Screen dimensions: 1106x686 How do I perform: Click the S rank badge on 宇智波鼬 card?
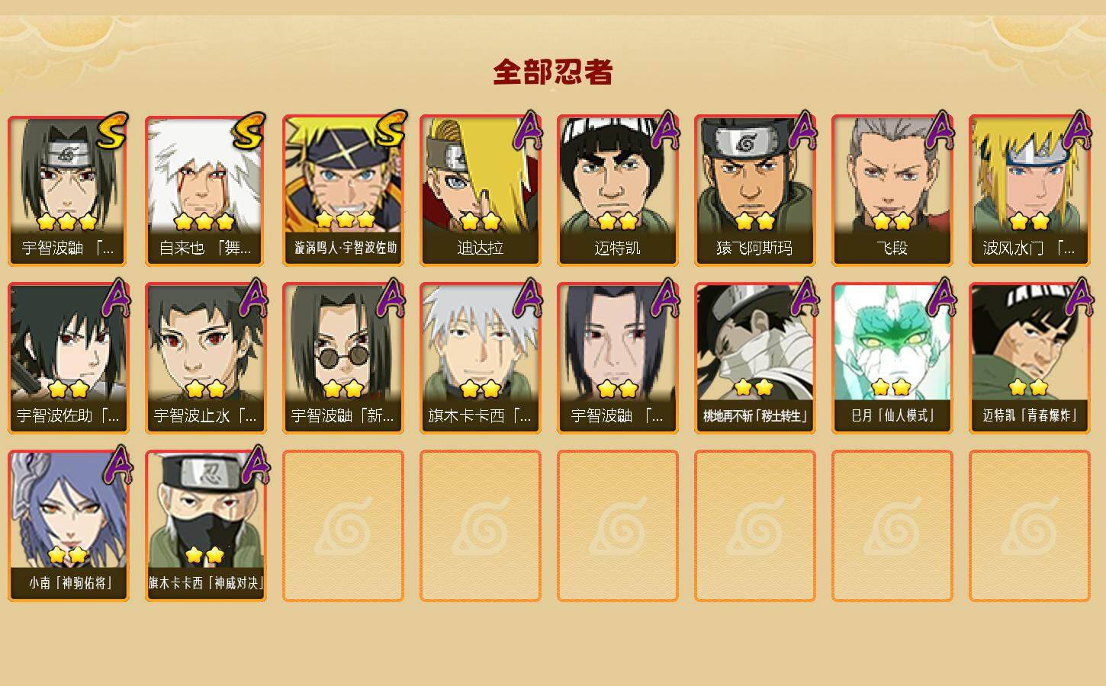[x=111, y=130]
